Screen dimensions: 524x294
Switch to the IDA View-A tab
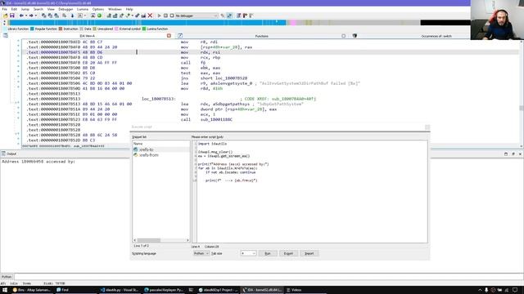[x=88, y=36]
